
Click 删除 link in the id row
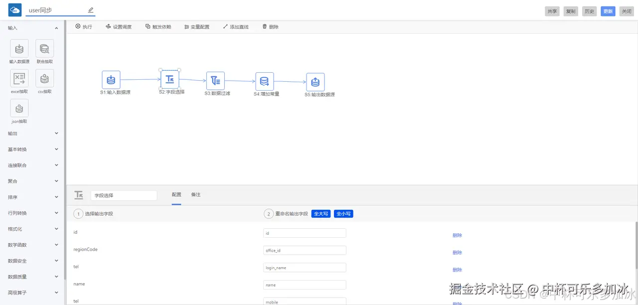(457, 235)
